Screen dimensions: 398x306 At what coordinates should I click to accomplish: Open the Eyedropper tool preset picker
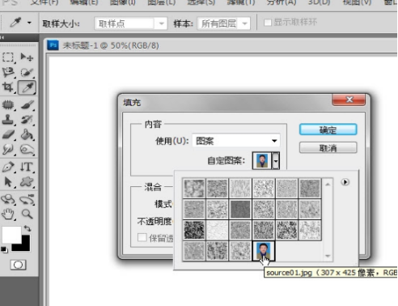29,23
